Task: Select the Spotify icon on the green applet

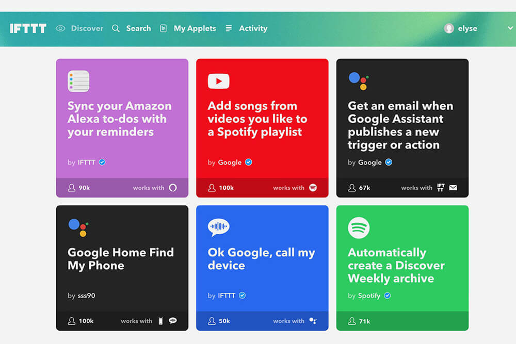Action: tap(359, 227)
